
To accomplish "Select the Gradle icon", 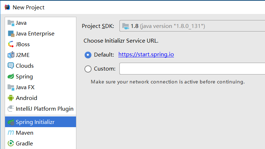I will (11, 143).
